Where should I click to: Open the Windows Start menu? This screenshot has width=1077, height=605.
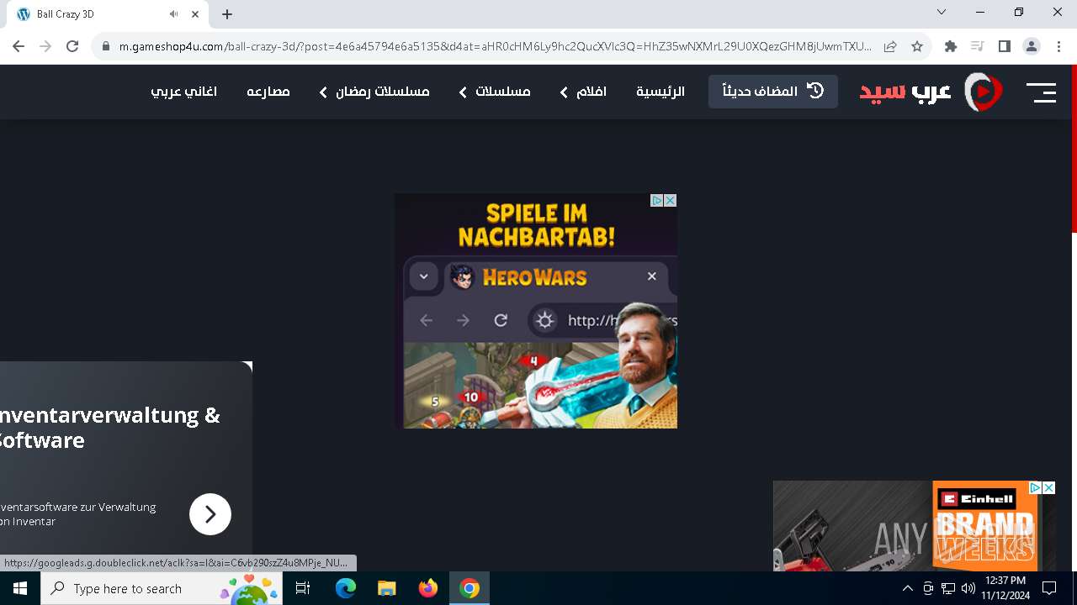(x=20, y=588)
